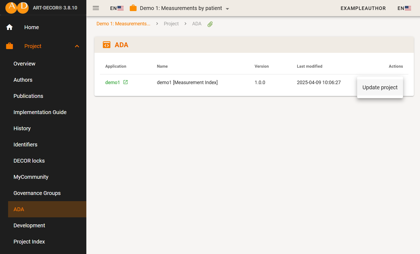Select Update project menu entry
420x254 pixels.
[380, 87]
